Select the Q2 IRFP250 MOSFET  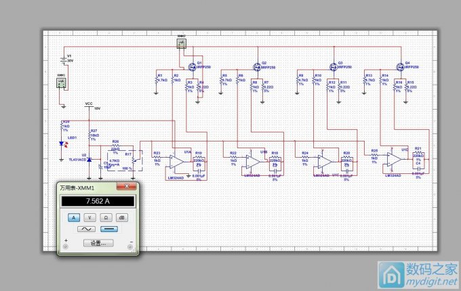(x=257, y=66)
